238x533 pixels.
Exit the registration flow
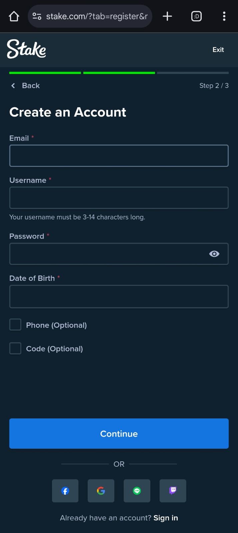tap(218, 50)
